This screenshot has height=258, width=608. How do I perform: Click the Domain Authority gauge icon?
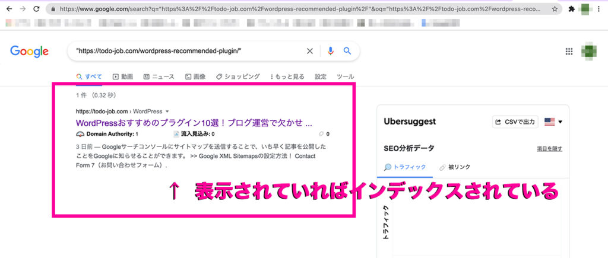coord(80,134)
